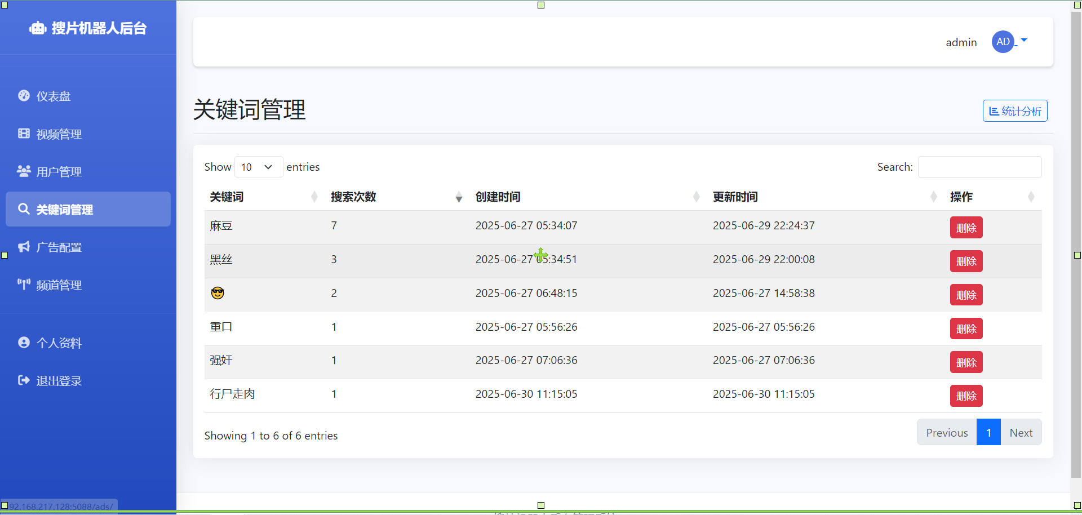
Task: Open the Show entries count dropdown
Action: click(258, 167)
